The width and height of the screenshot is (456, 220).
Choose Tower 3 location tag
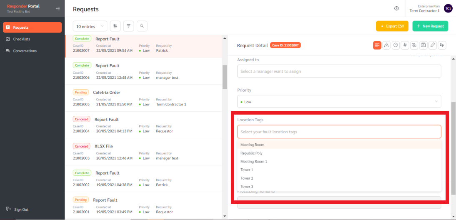pos(339,187)
